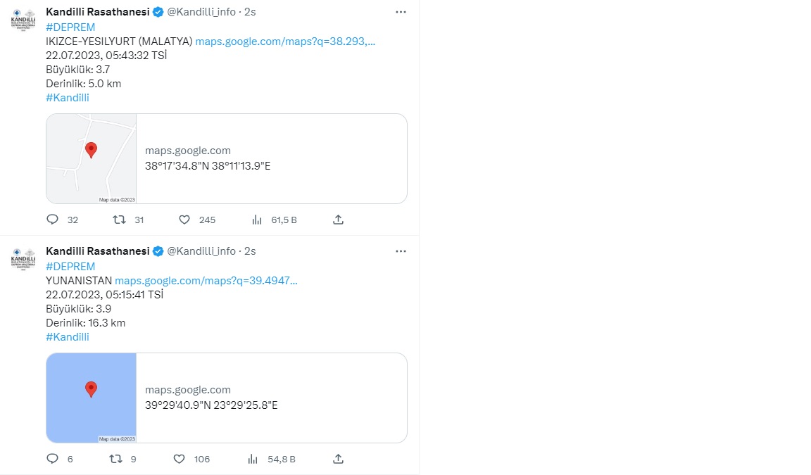The image size is (811, 475).
Task: Retweet the YUNANISTAN earthquake tweet
Action: (x=117, y=459)
